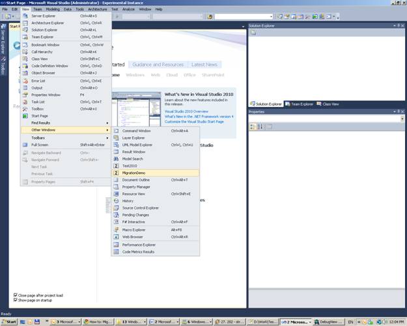Click the Server Explorer side tab
The image size is (407, 326).
(3, 39)
